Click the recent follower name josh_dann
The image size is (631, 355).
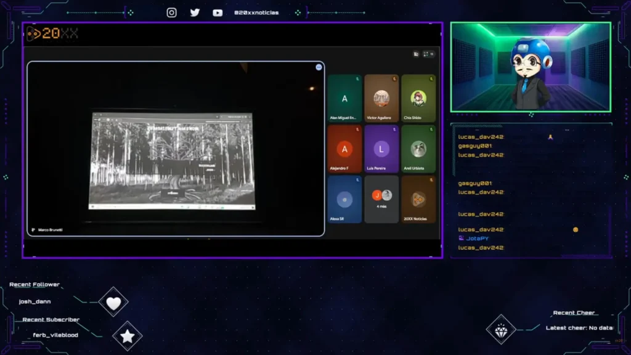35,301
